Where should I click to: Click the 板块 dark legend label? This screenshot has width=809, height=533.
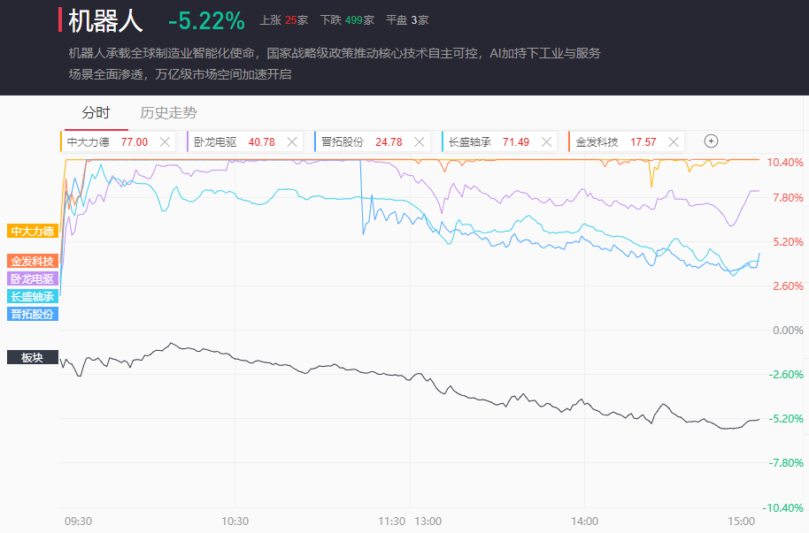[x=33, y=358]
